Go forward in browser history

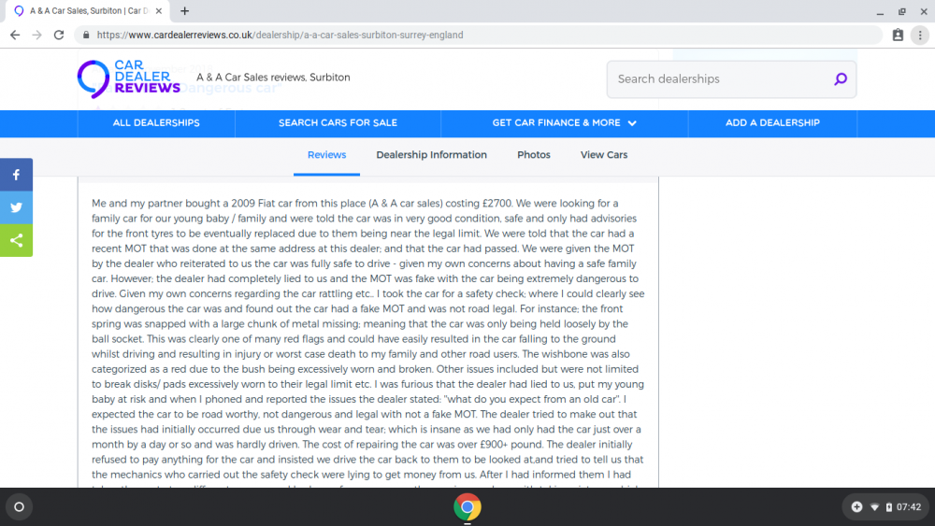point(37,36)
